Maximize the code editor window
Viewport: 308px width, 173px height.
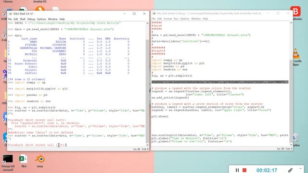click(x=278, y=13)
